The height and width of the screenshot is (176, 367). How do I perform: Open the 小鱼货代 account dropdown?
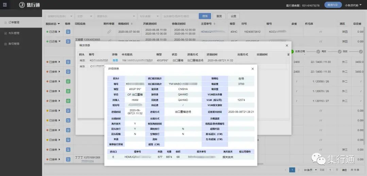pyautogui.click(x=353, y=5)
